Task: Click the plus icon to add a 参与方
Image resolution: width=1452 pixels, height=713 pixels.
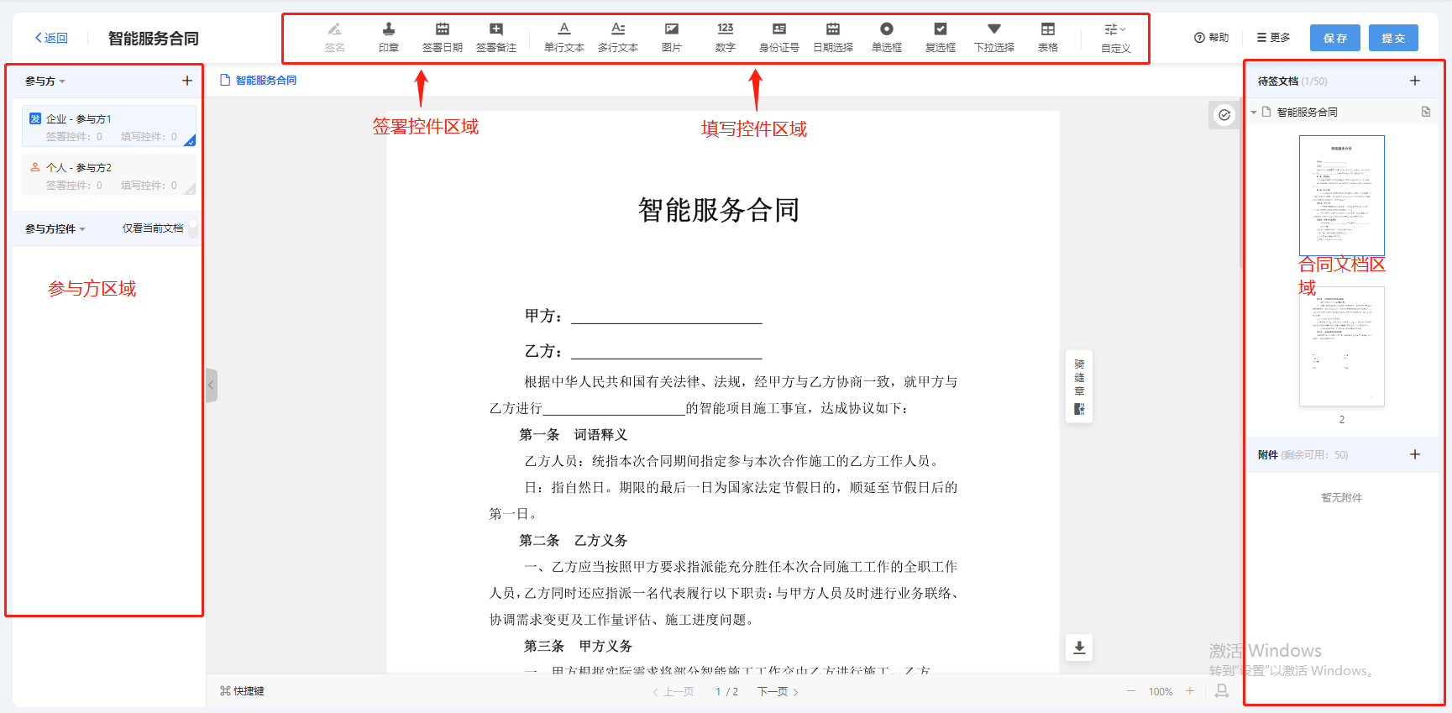Action: click(x=187, y=81)
